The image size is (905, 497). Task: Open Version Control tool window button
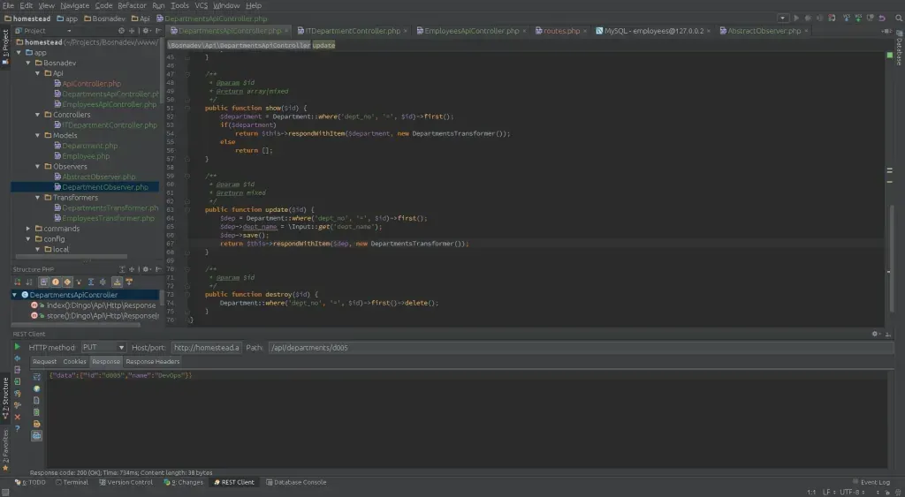[x=125, y=482]
